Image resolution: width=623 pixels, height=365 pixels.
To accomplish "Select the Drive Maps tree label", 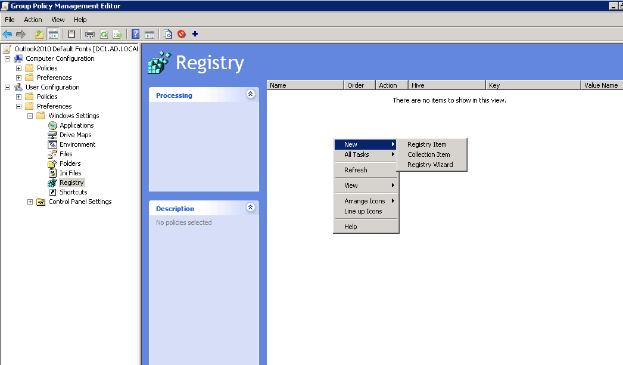I will 76,135.
